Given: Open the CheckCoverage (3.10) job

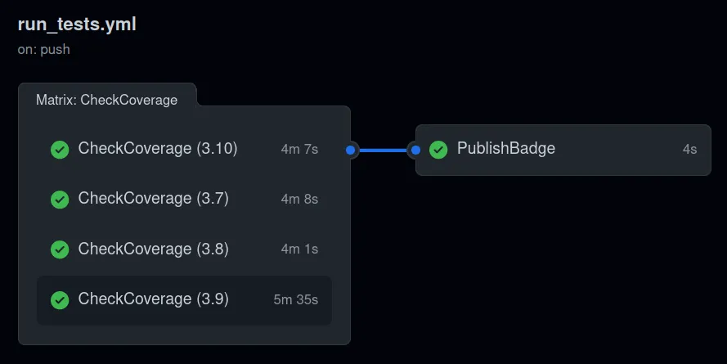Looking at the screenshot, I should click(x=157, y=149).
